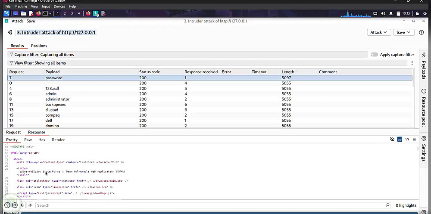Click the log out icon
This screenshot has height=214, width=431.
[425, 13]
